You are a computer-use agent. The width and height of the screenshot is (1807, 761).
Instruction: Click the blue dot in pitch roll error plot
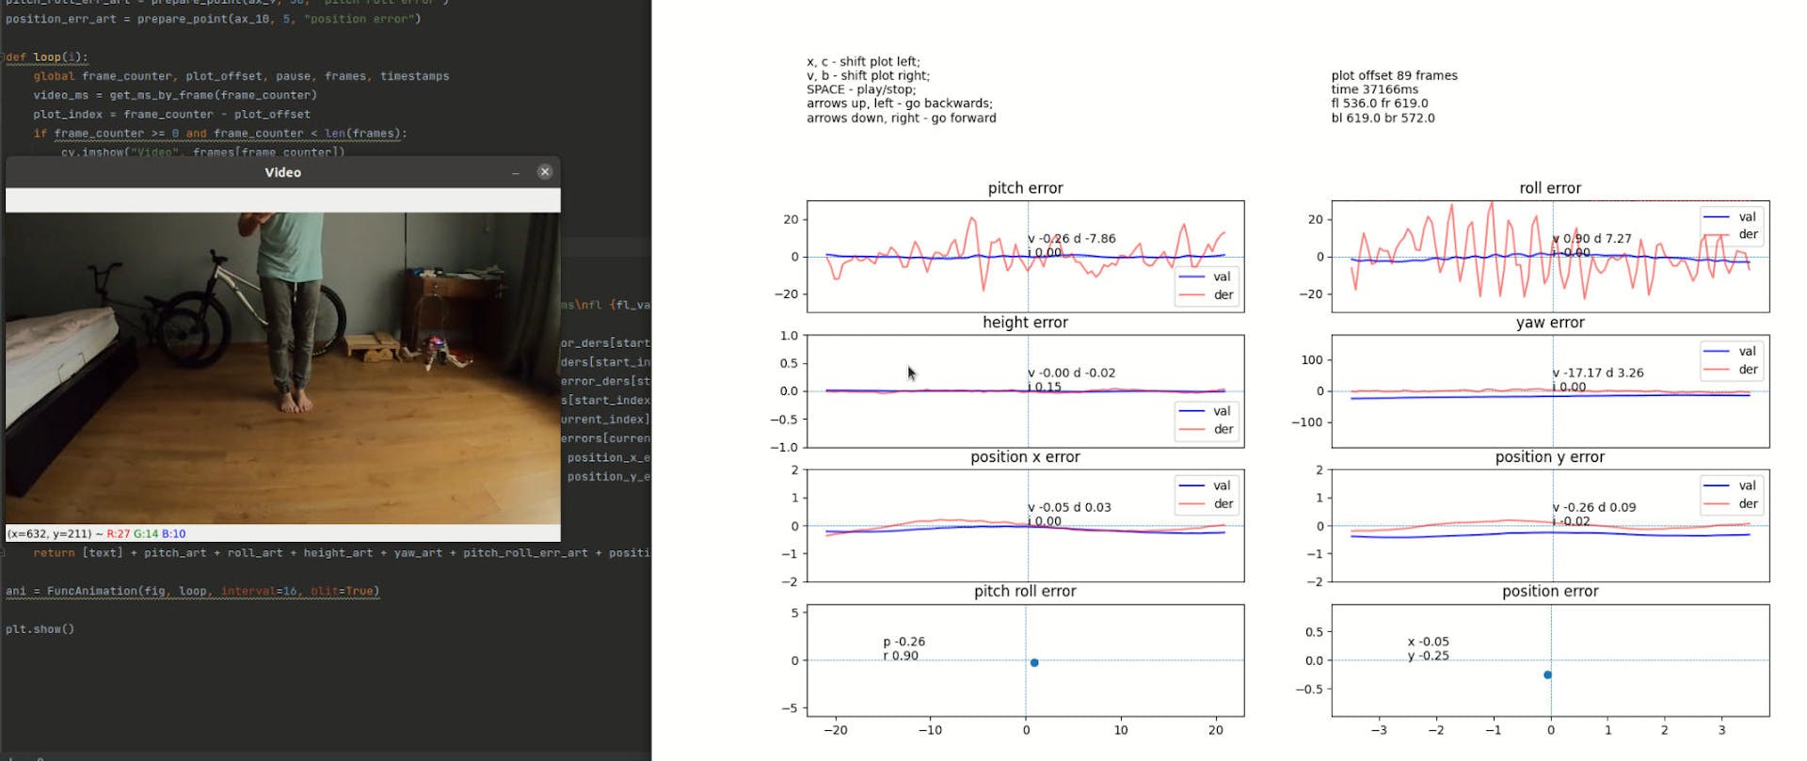click(1034, 663)
